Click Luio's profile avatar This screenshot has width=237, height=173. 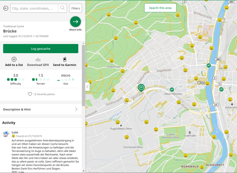(6, 134)
